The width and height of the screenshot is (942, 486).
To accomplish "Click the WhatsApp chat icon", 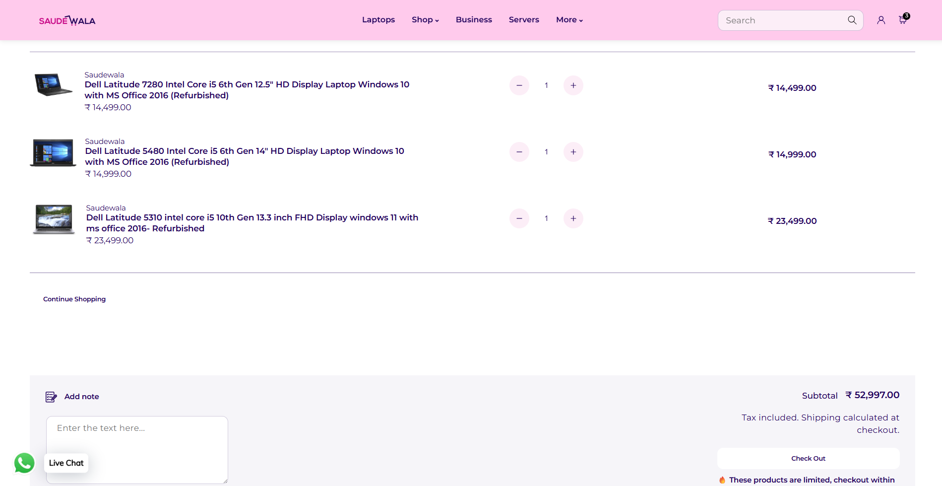I will 24,463.
